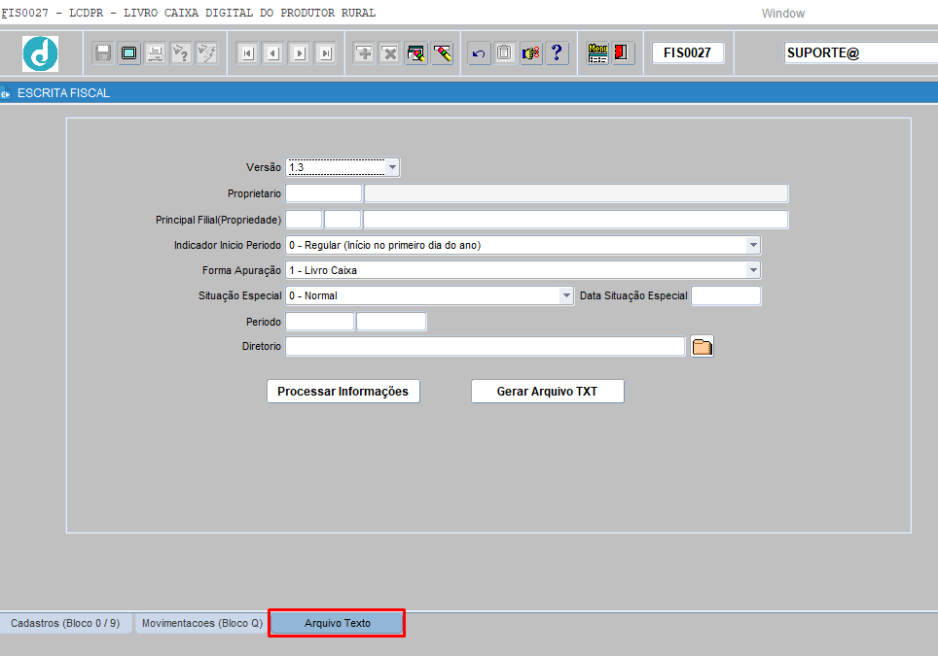Click the 'Principal Filial(Propriedade)' label
The height and width of the screenshot is (656, 938).
[218, 220]
